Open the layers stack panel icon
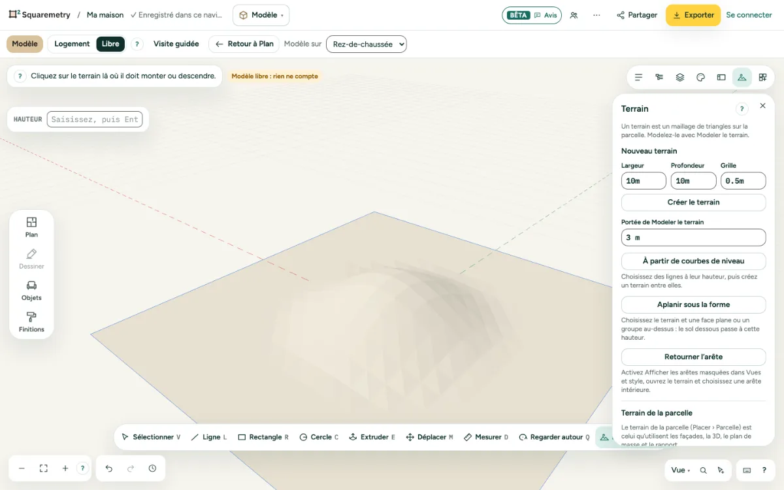The height and width of the screenshot is (490, 784). 680,77
